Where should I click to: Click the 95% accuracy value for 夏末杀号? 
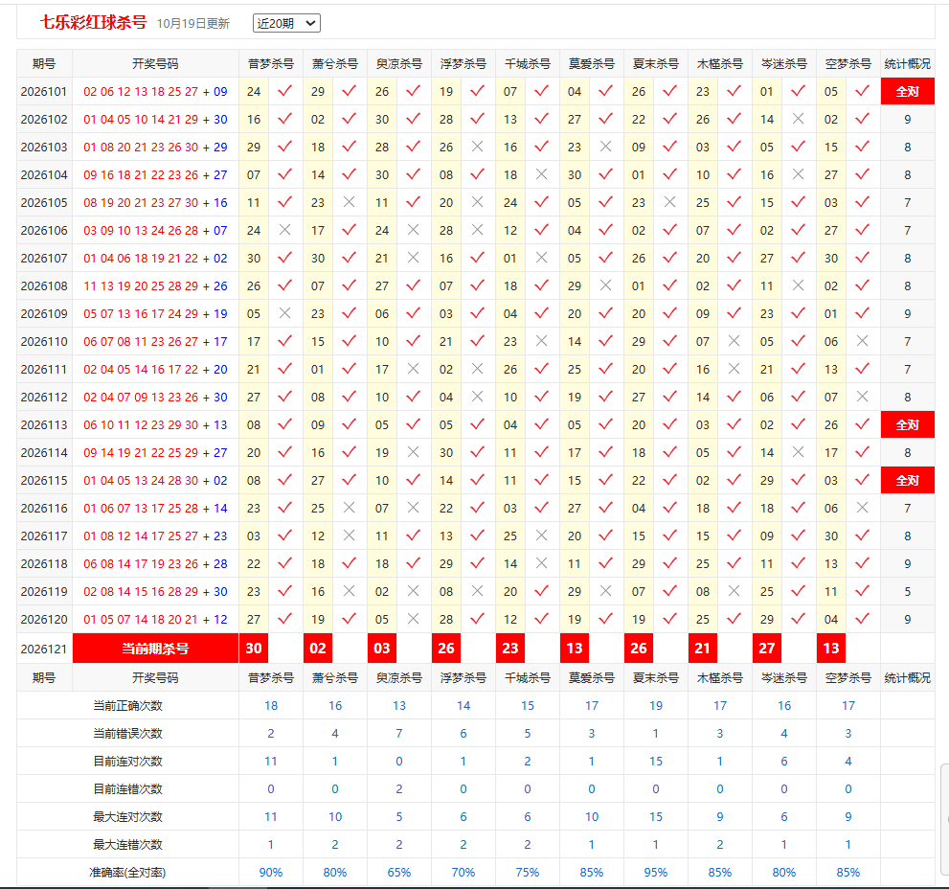click(655, 873)
